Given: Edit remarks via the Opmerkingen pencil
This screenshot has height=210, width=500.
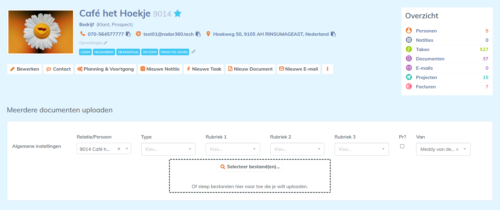Looking at the screenshot, I should 106,43.
